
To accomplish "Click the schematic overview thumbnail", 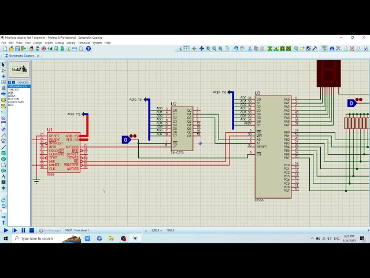I will click(19, 69).
